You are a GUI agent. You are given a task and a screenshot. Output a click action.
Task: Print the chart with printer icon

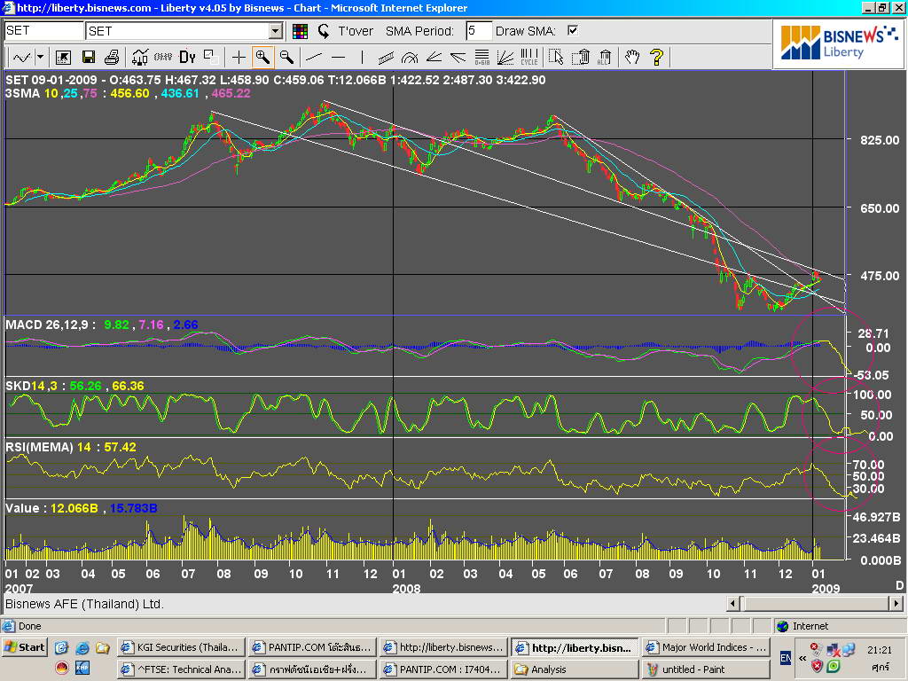click(112, 57)
